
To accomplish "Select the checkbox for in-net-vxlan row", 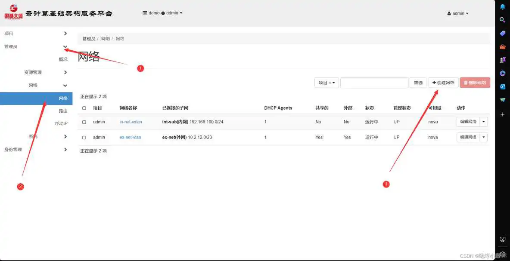I will [84, 122].
